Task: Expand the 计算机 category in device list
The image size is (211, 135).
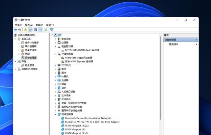Action: (55, 77)
